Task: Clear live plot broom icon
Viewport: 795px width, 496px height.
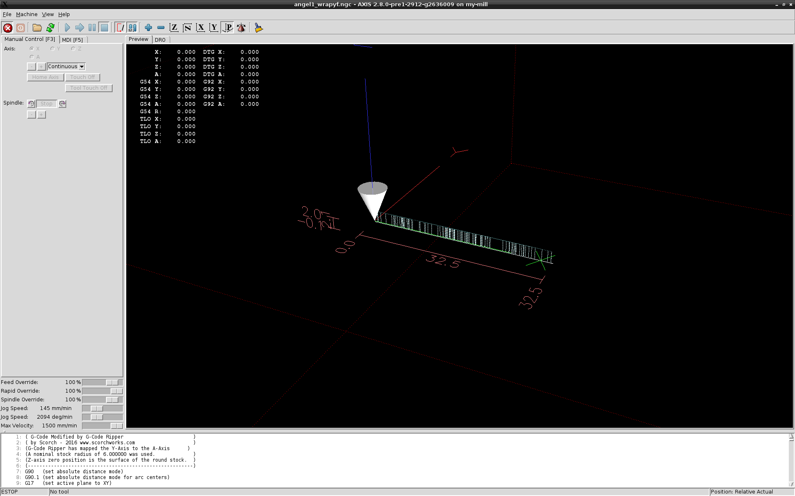Action: click(x=259, y=28)
